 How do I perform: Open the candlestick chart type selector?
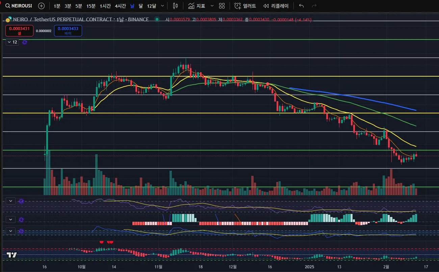click(175, 6)
